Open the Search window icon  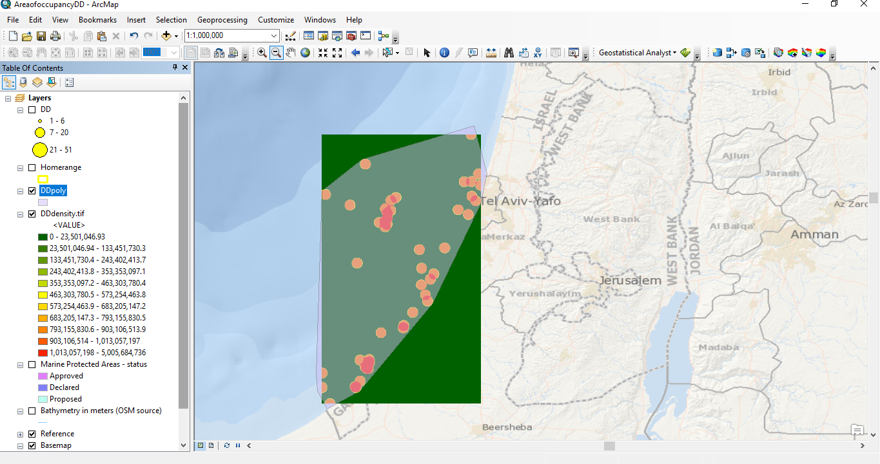point(337,36)
